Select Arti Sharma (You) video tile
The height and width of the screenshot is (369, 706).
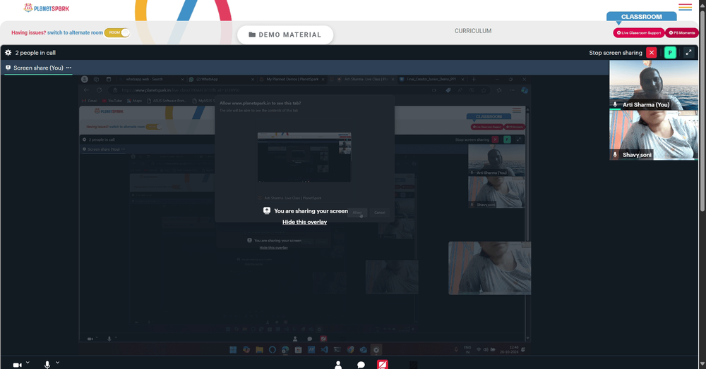(x=654, y=85)
